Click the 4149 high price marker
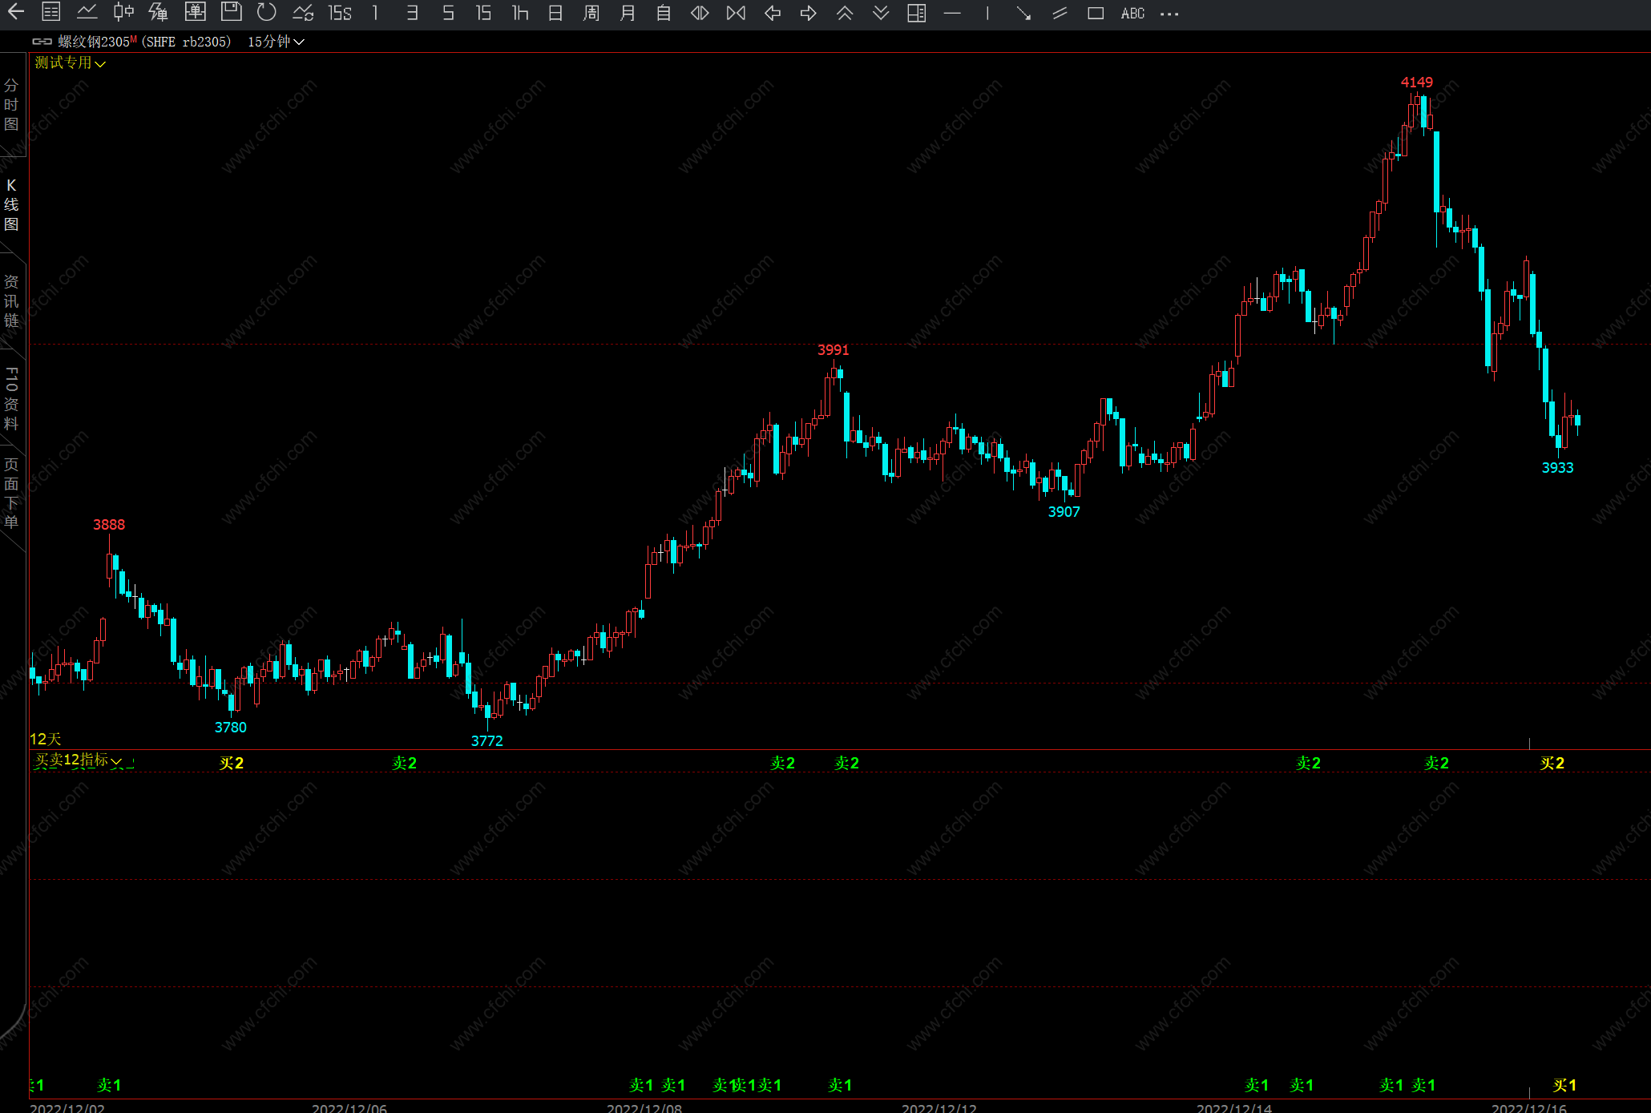 click(x=1416, y=83)
